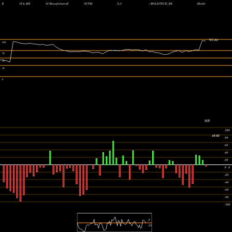Click the '-100' label on MR axis

[227, 205]
